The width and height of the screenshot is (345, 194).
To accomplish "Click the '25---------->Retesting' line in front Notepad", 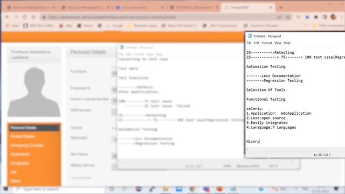I will click(x=270, y=52).
